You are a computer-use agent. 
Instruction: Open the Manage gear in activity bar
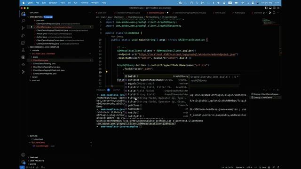tap(23, 162)
